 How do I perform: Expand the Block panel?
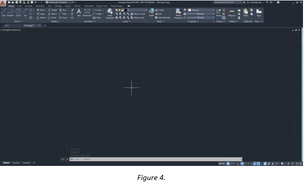pyautogui.click(x=161, y=22)
